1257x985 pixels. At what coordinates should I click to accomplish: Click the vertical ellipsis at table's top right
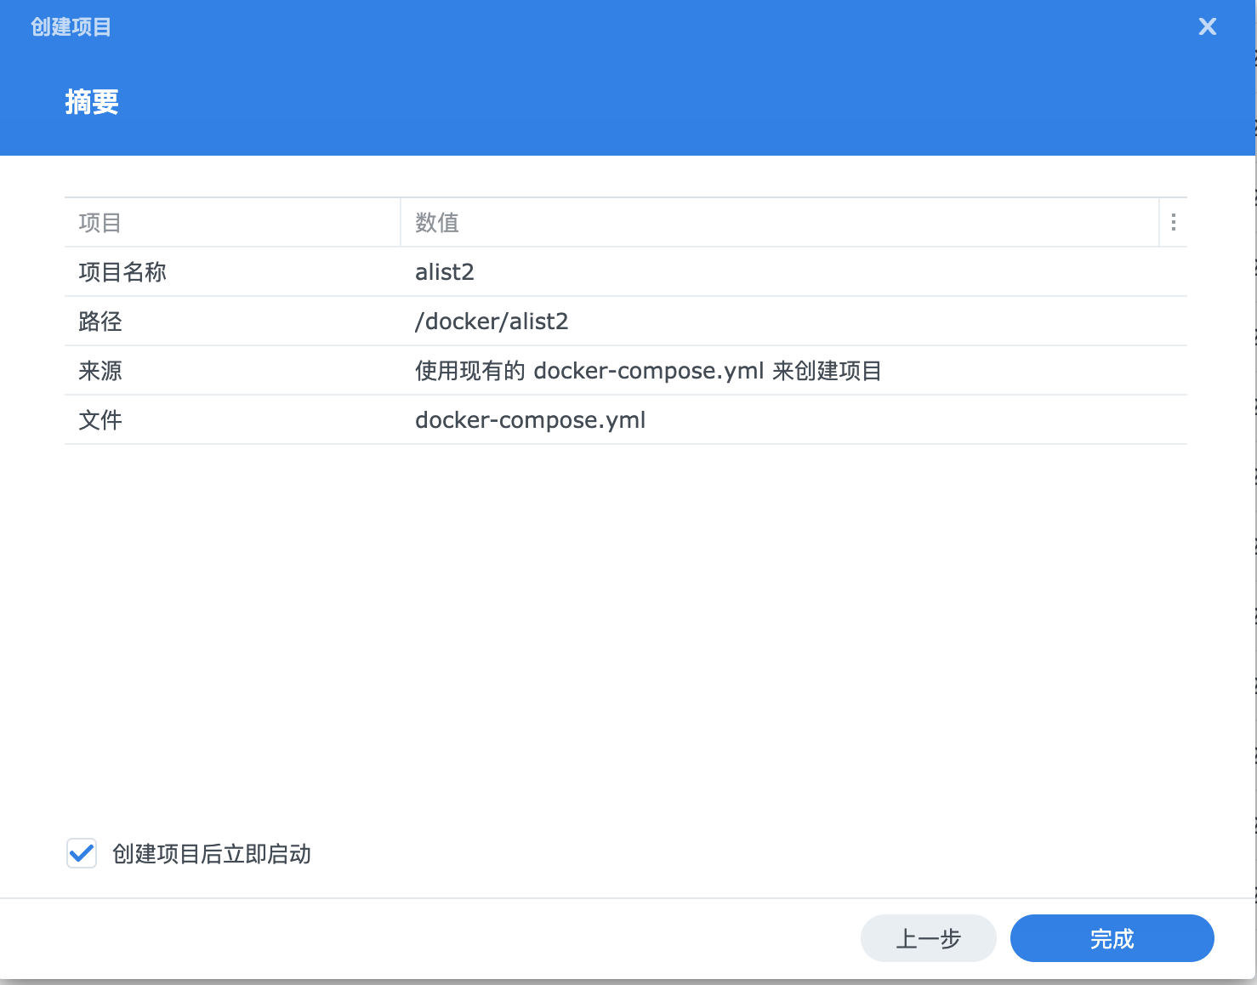pyautogui.click(x=1173, y=222)
